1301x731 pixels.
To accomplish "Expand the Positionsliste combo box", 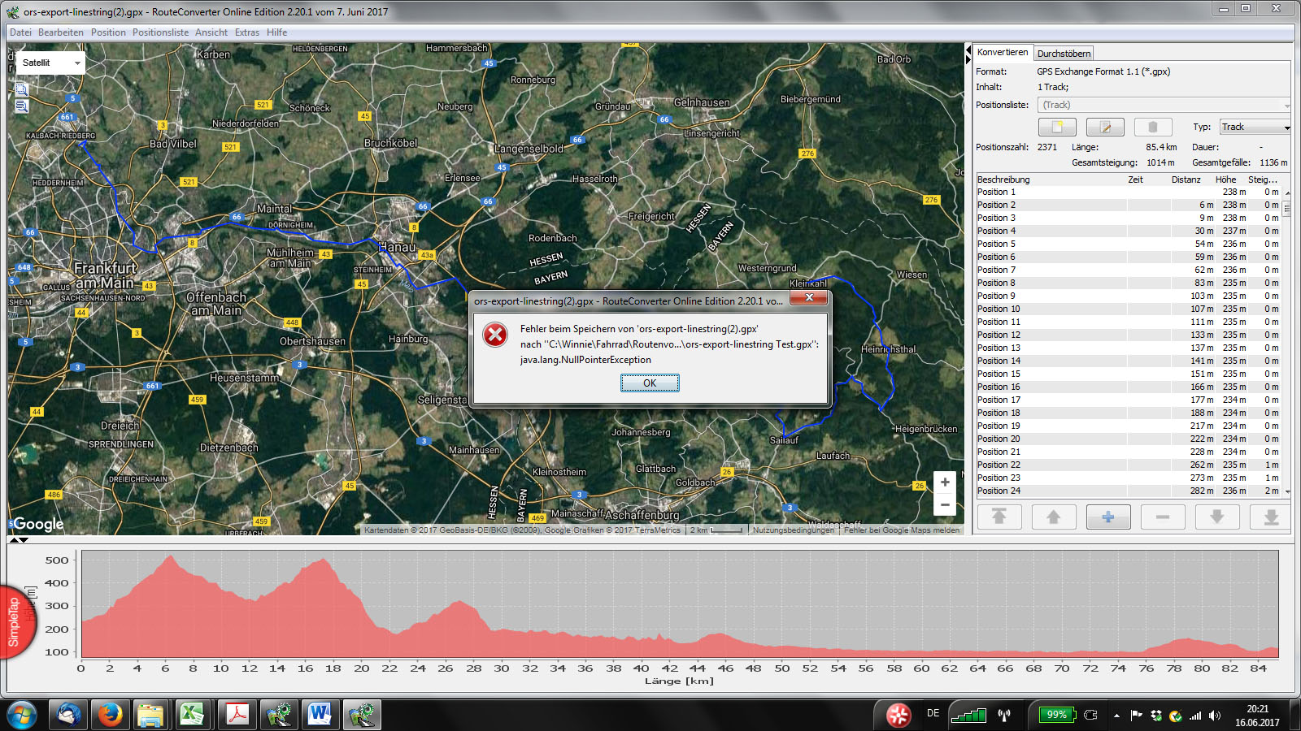I will click(1164, 105).
